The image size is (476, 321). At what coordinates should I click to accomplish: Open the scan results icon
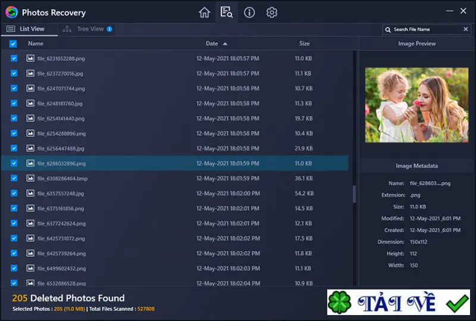[x=227, y=13]
